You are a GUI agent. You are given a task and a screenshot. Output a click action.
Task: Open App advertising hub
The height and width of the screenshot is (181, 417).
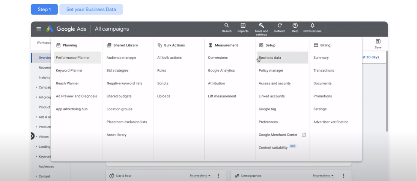pyautogui.click(x=72, y=109)
